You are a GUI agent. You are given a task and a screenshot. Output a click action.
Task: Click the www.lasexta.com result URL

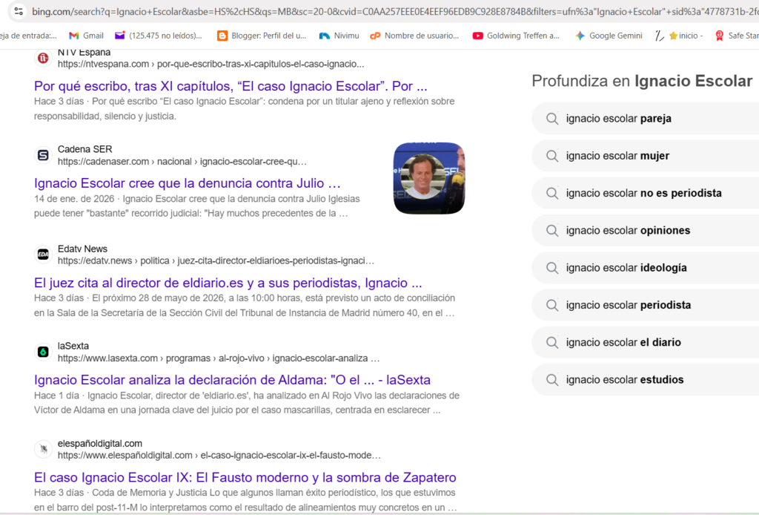[219, 358]
